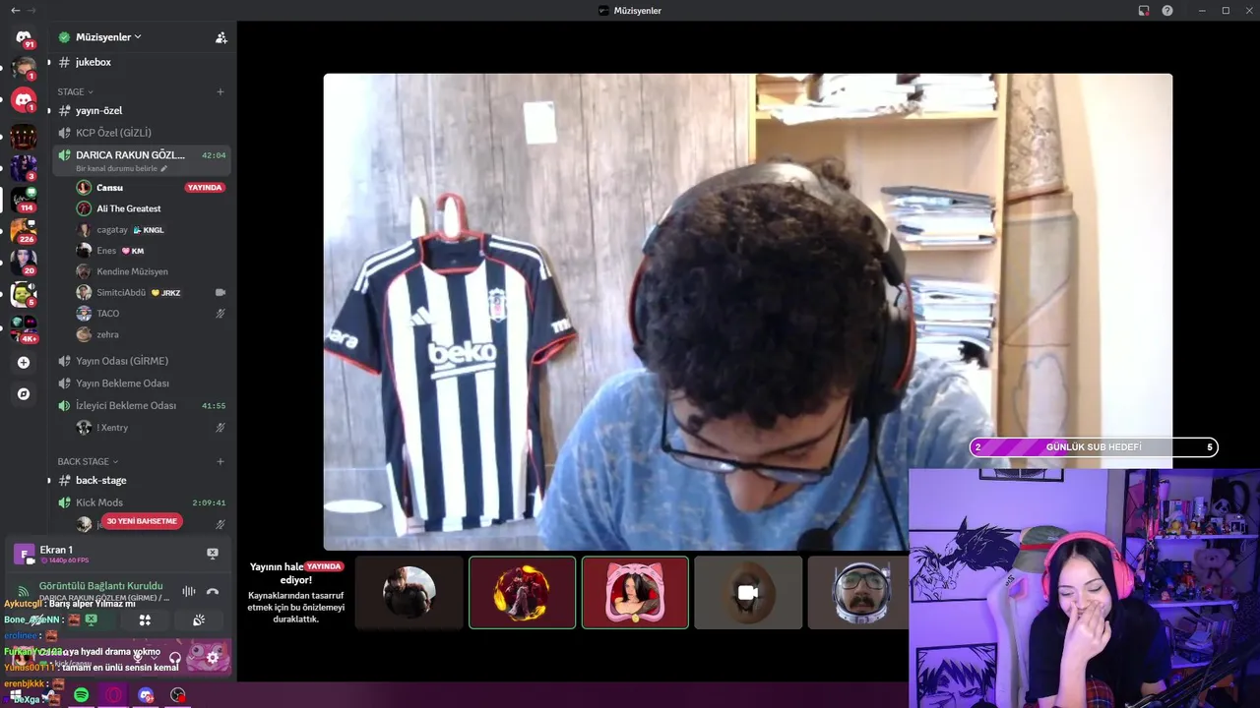Toggle the green screen share button
1260x708 pixels.
click(92, 619)
